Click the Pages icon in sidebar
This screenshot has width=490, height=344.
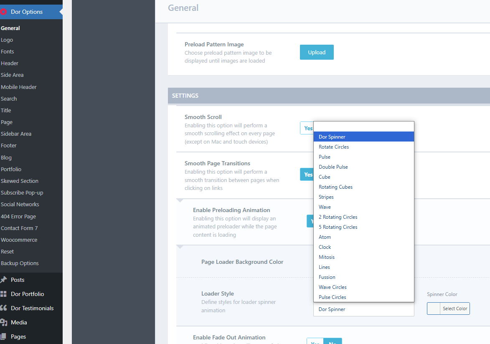pyautogui.click(x=3, y=336)
